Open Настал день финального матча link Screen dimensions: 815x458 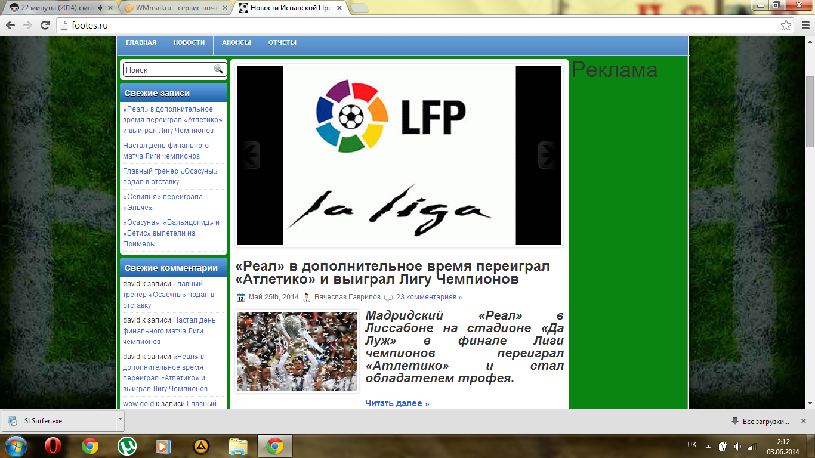(166, 151)
